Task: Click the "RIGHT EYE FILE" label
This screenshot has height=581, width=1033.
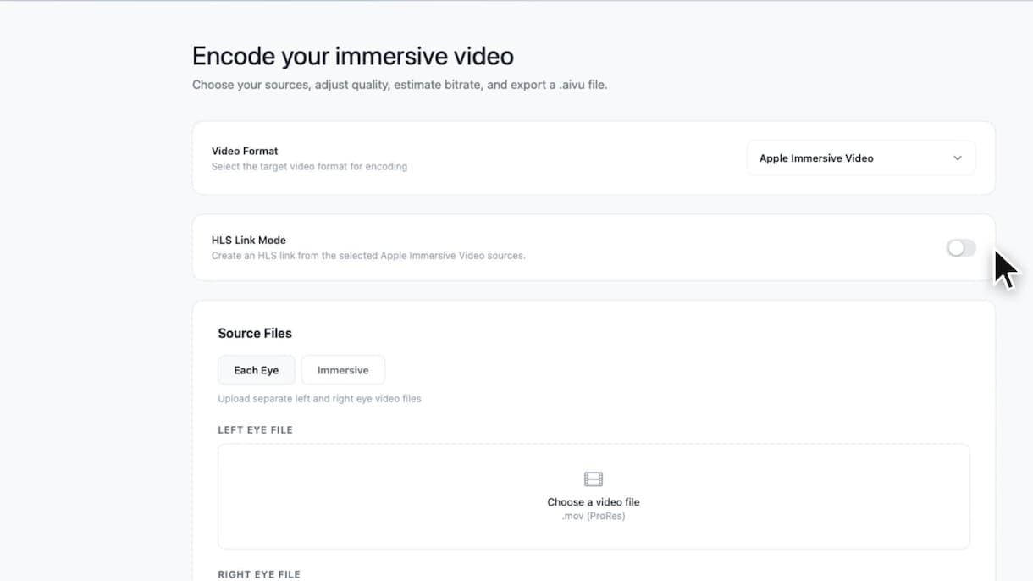Action: pyautogui.click(x=259, y=574)
